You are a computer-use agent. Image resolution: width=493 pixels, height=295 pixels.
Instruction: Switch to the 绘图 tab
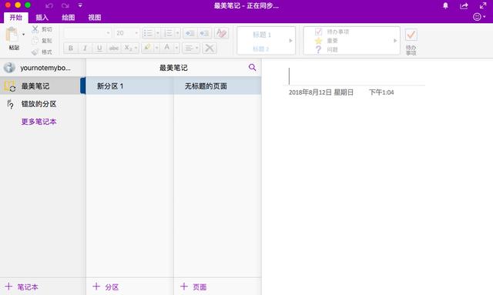(68, 17)
